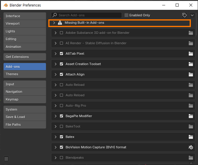The width and height of the screenshot is (198, 165).
Task: Enable BakeTool add-on checkbox
Action: (61, 126)
